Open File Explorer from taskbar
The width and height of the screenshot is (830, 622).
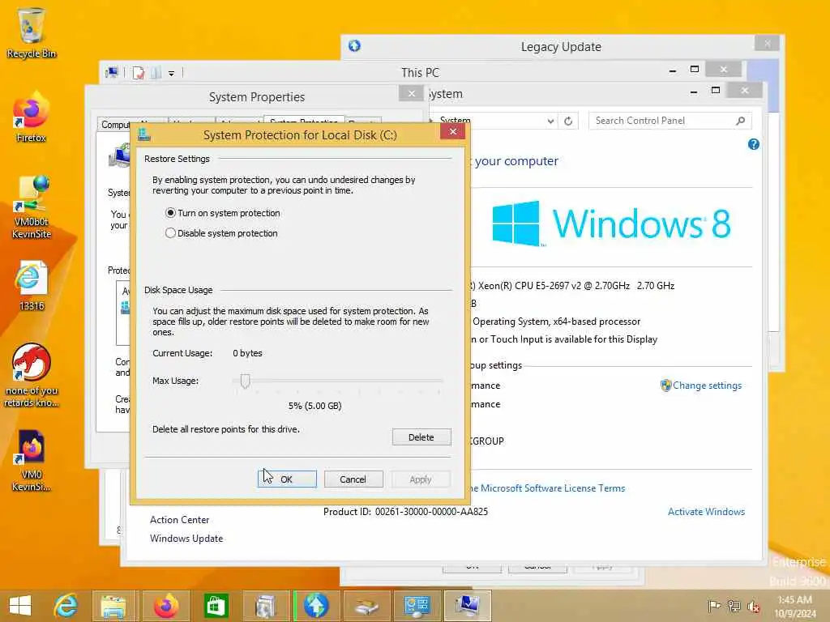113,606
